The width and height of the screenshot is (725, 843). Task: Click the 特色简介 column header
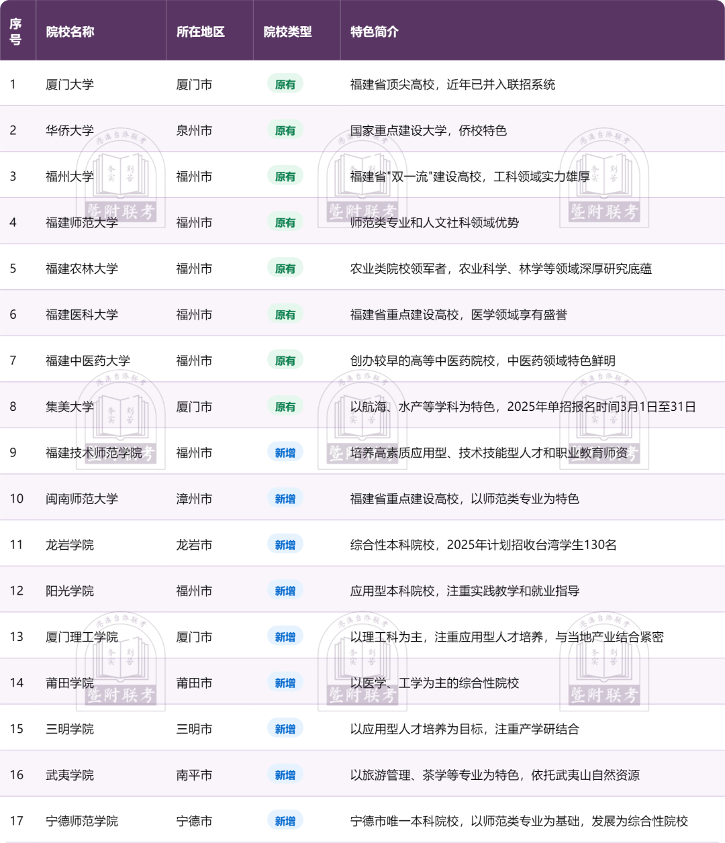point(374,32)
